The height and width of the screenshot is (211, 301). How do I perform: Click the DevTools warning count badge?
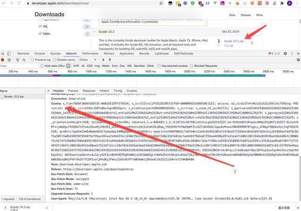click(x=277, y=54)
